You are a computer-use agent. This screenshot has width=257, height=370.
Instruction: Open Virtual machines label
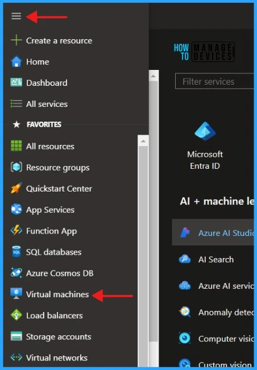point(57,294)
